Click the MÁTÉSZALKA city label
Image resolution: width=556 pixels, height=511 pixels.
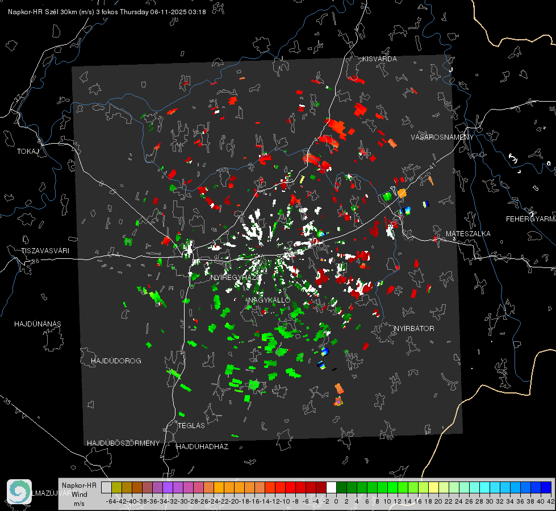pyautogui.click(x=468, y=234)
